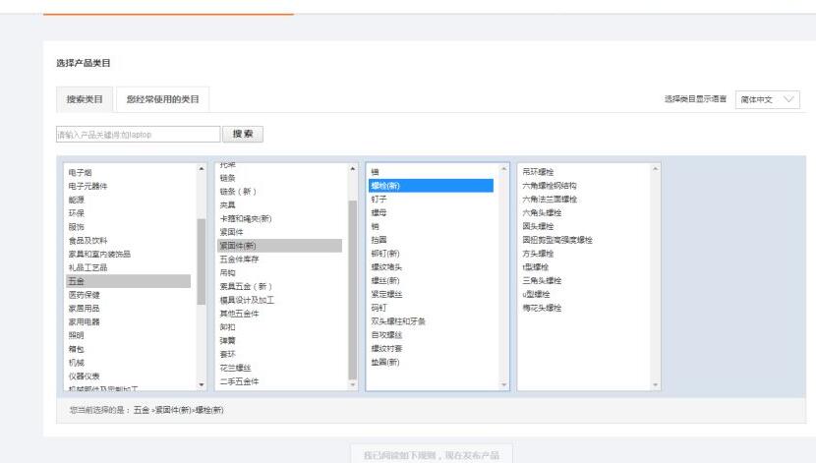The height and width of the screenshot is (463, 816).
Task: Choose 六角法兰面螺栓 bolt type
Action: (x=550, y=199)
